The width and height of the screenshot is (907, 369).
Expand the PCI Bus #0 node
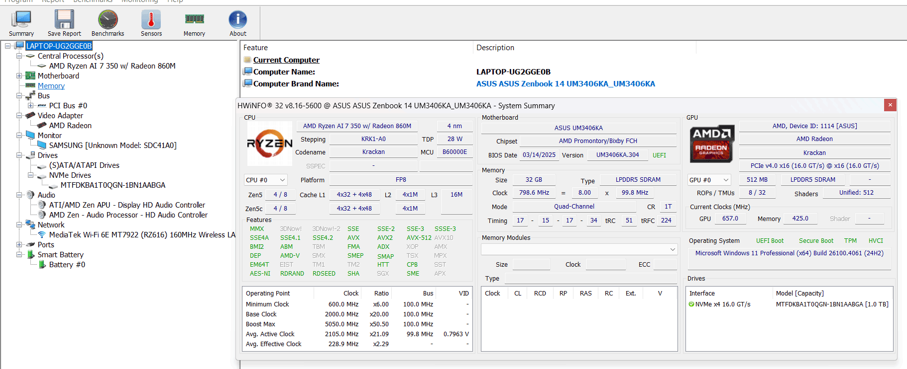point(30,105)
